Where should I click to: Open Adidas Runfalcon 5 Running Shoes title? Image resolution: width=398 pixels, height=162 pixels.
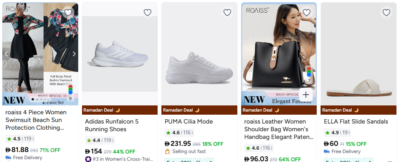(112, 125)
